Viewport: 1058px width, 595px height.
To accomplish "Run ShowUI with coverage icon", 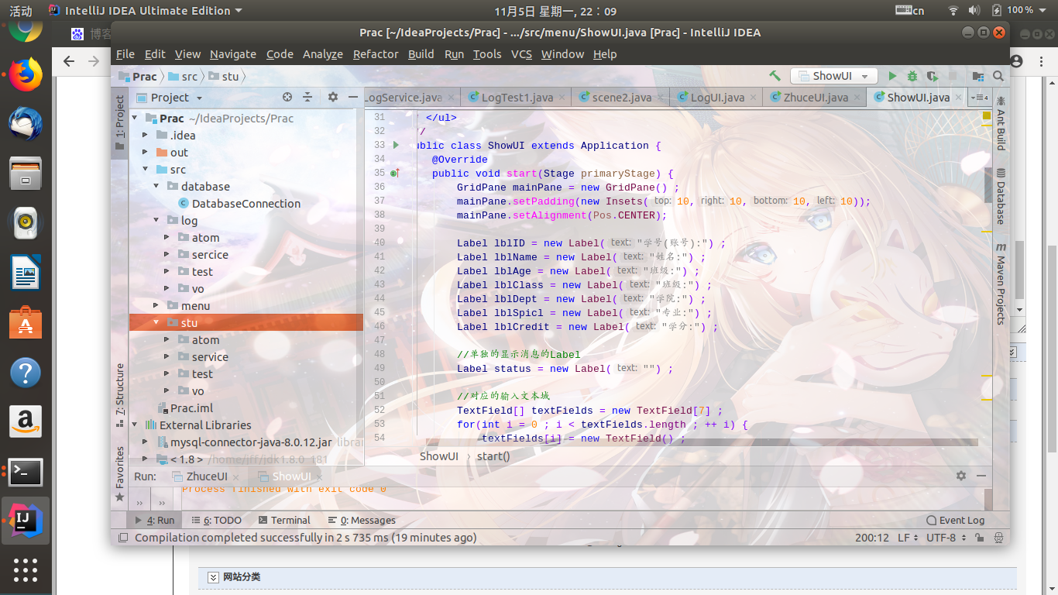I will [933, 76].
